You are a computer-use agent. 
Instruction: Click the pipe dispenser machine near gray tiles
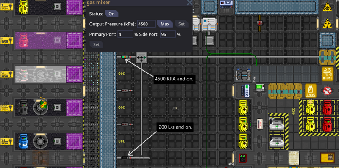click(x=243, y=74)
